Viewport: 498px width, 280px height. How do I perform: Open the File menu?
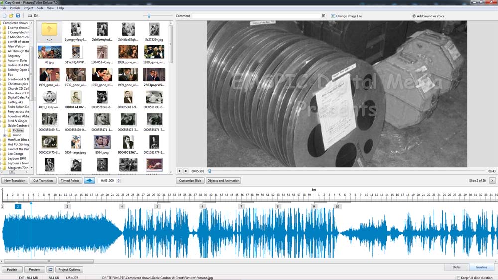tap(4, 8)
